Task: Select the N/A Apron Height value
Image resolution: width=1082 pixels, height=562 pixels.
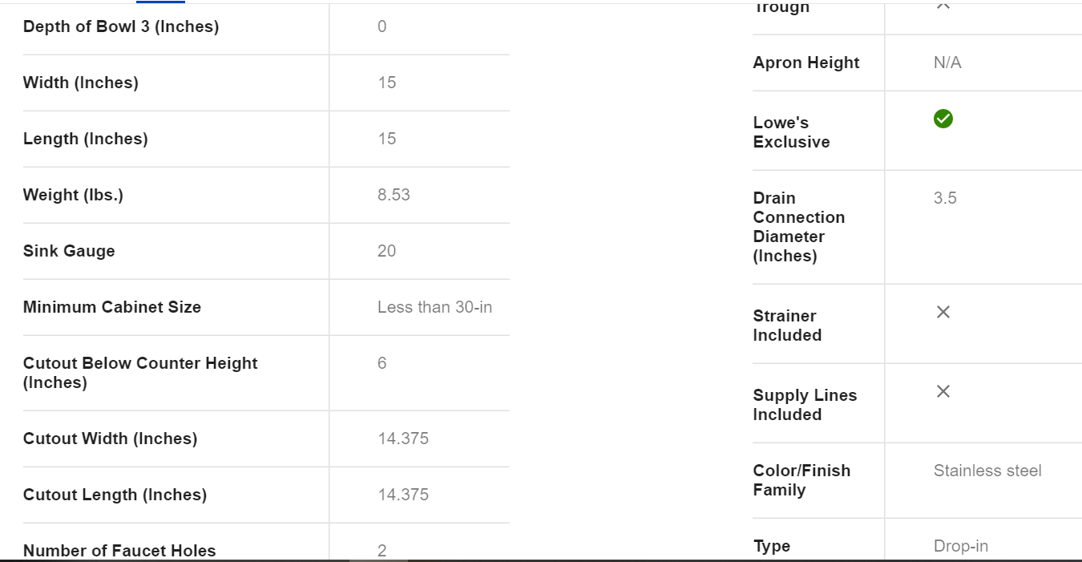Action: click(x=947, y=63)
